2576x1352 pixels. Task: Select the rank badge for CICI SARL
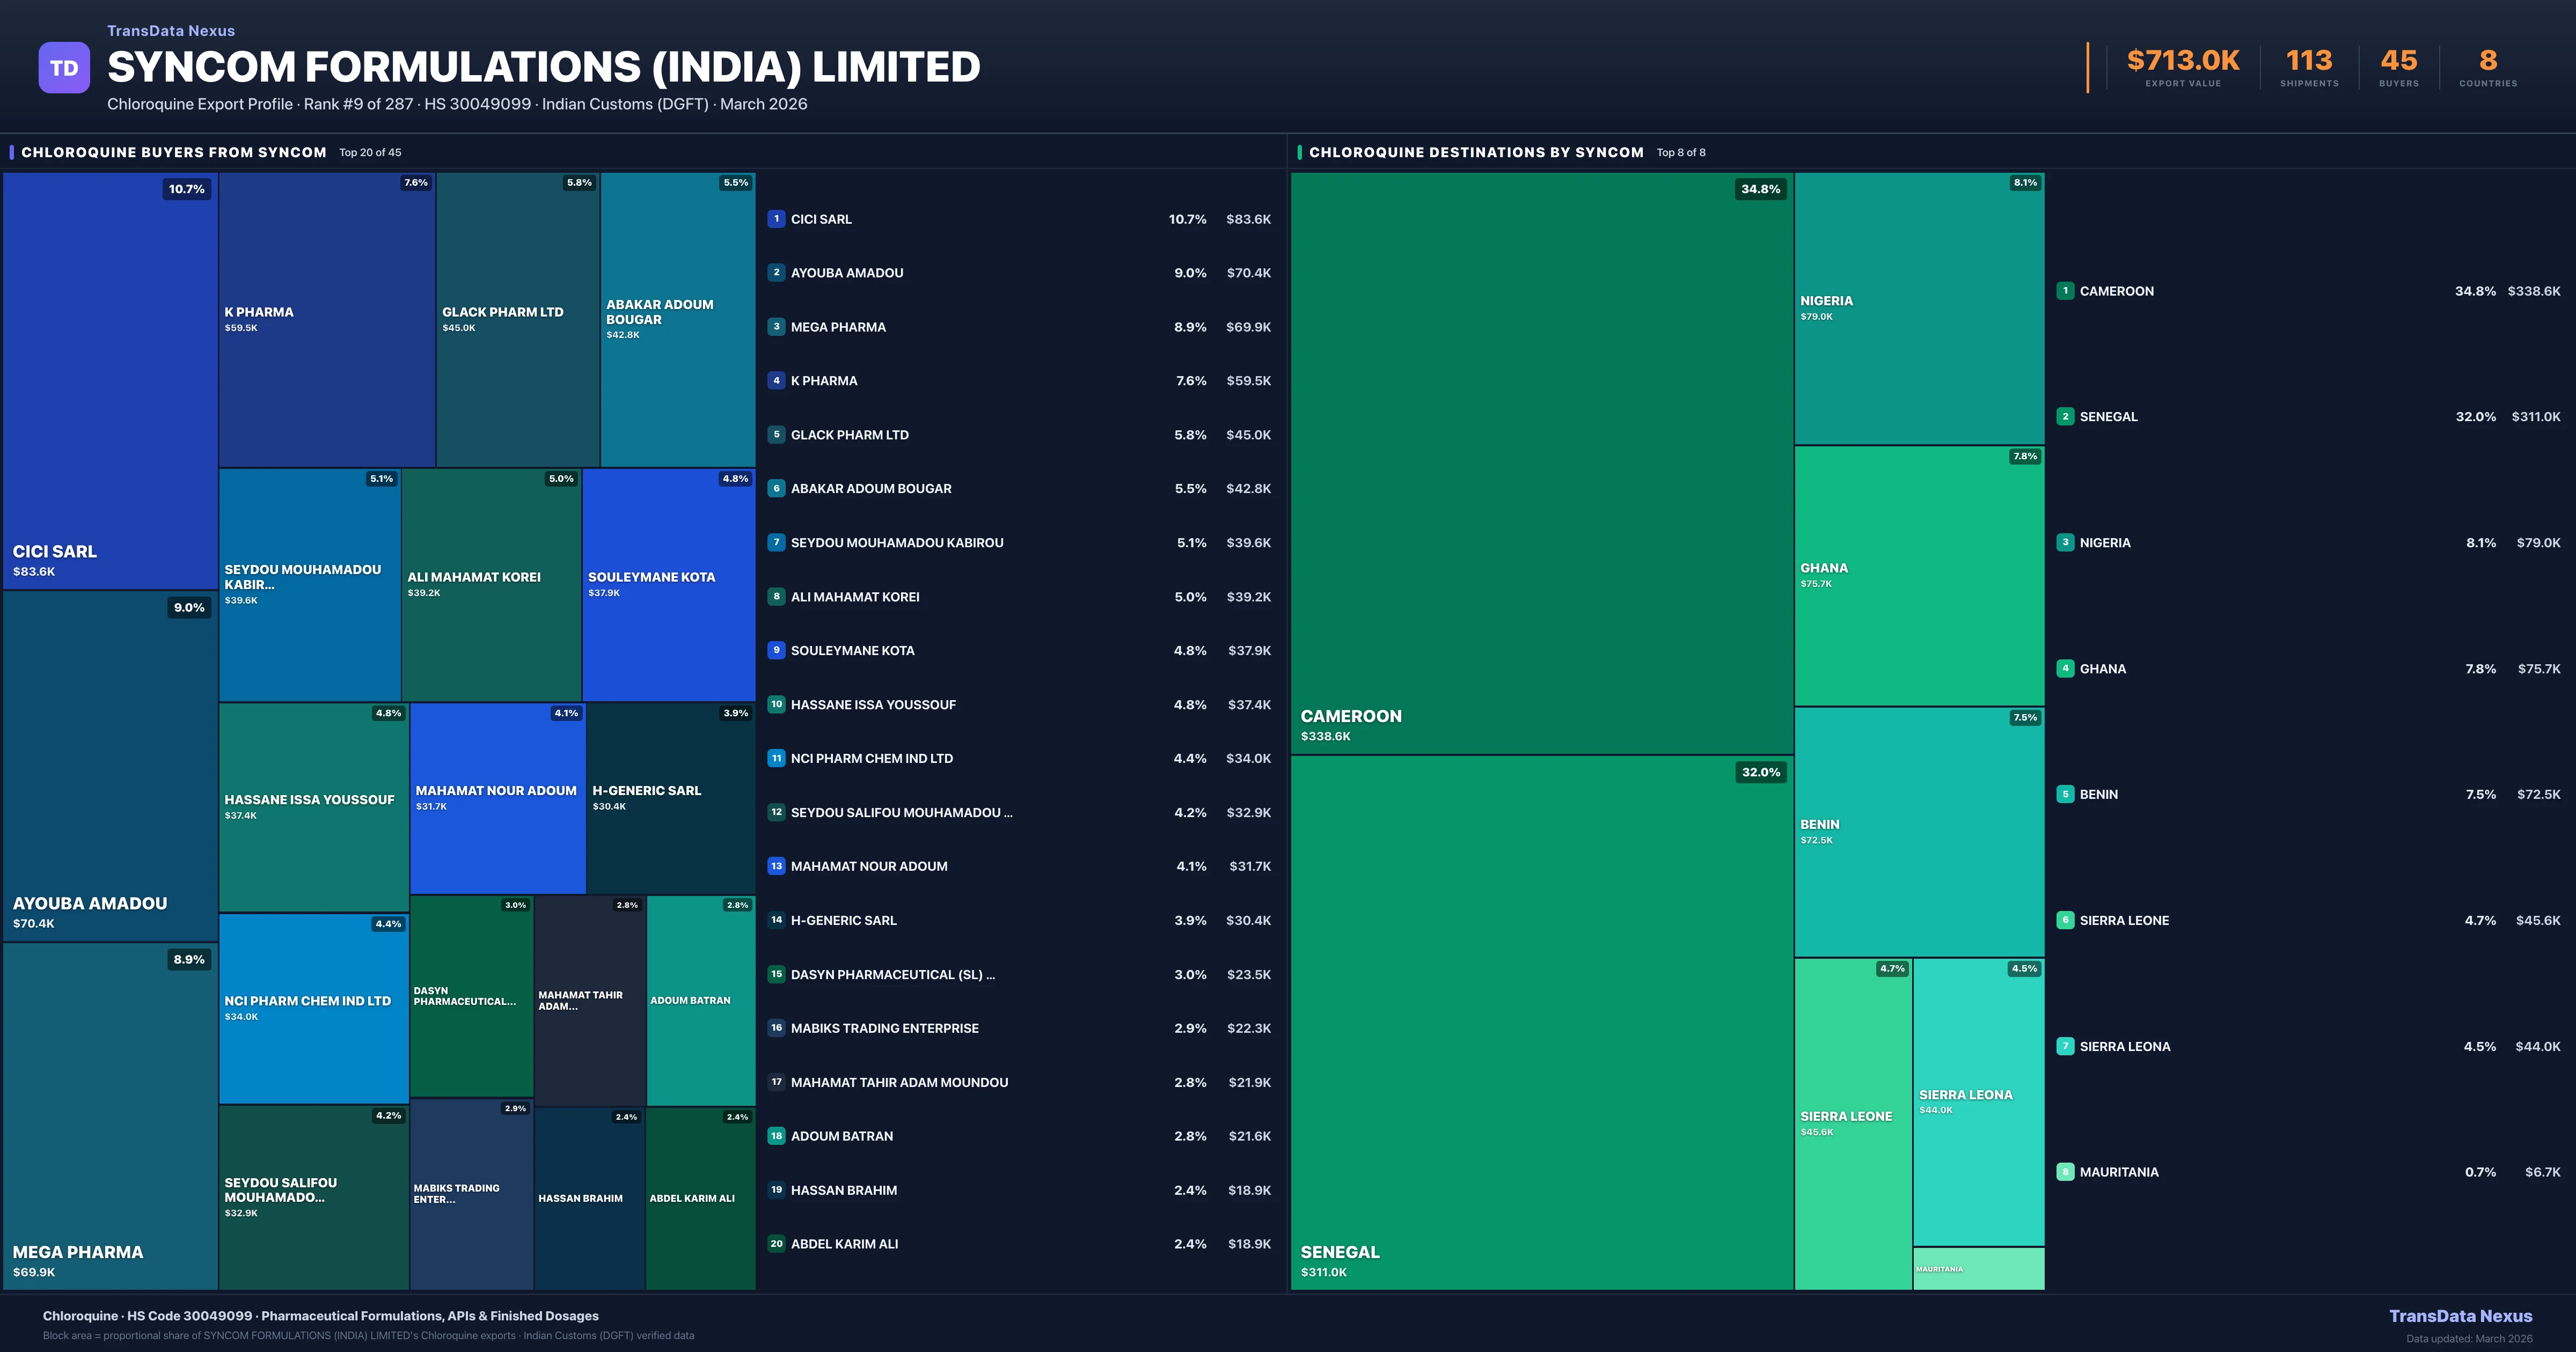(x=776, y=219)
